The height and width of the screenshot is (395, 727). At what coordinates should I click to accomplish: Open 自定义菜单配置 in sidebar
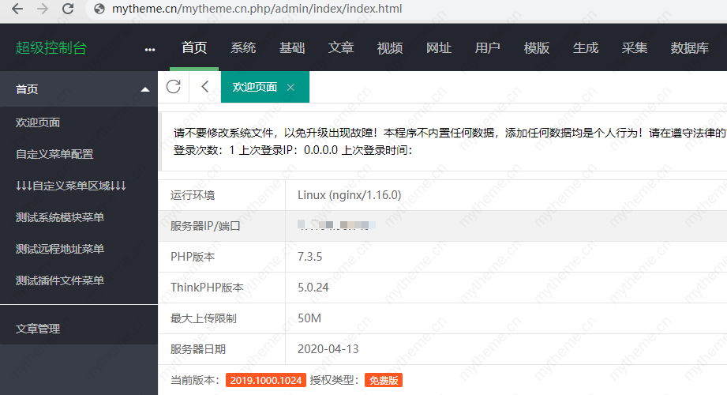tap(54, 154)
